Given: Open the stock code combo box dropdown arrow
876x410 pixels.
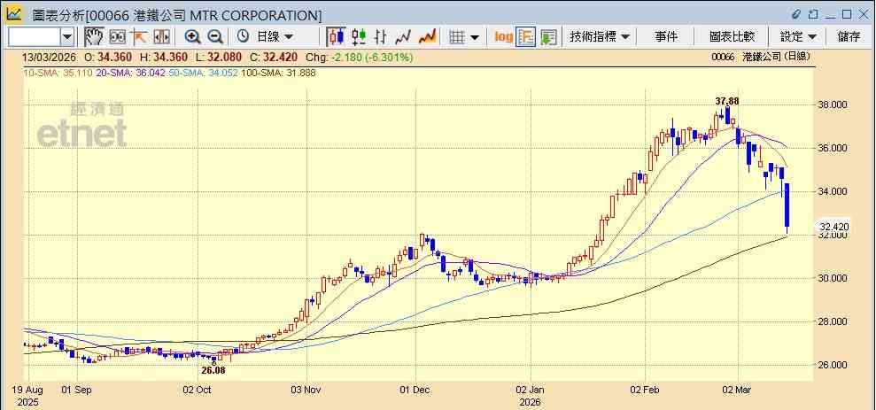Looking at the screenshot, I should click(67, 37).
